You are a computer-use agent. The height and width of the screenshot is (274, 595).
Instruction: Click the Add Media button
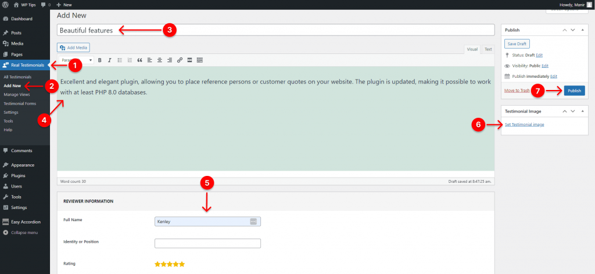click(74, 48)
